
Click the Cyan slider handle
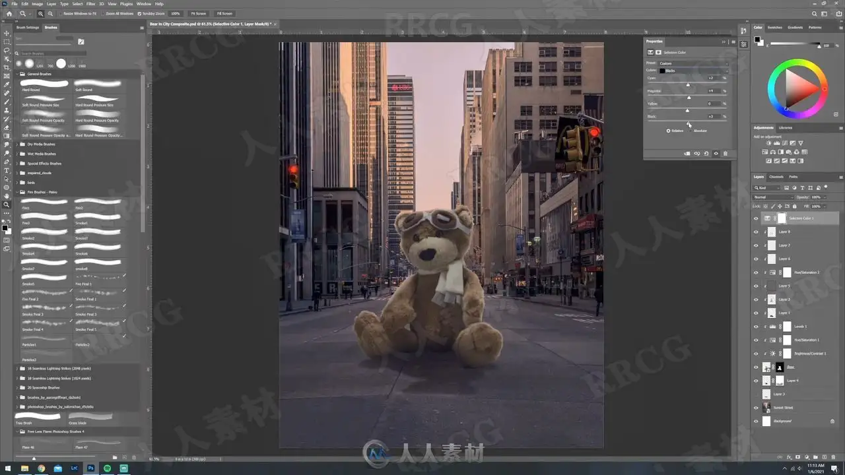coord(688,84)
